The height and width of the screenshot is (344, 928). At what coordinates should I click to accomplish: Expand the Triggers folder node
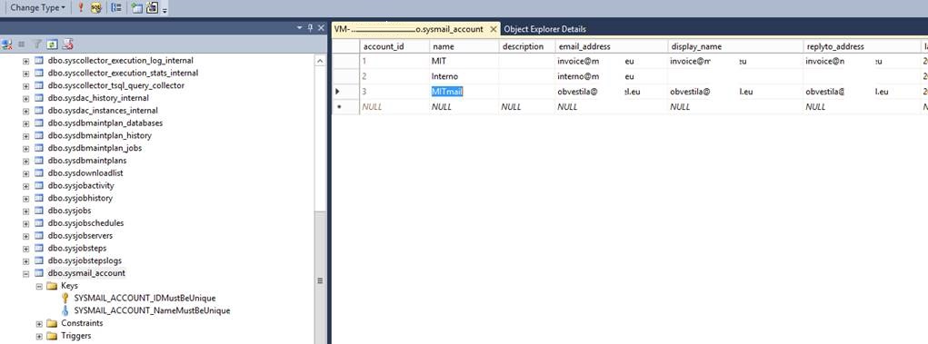39,336
